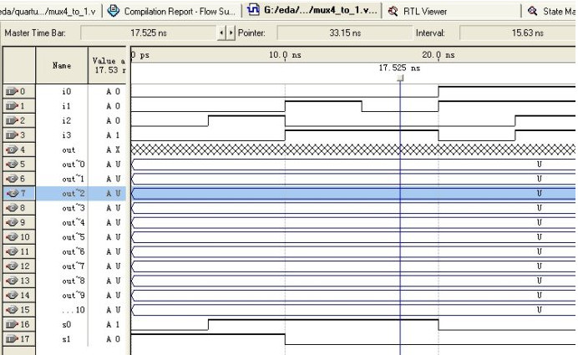578x355 pixels.
Task: Move the master time bar left one transition
Action: 221,33
